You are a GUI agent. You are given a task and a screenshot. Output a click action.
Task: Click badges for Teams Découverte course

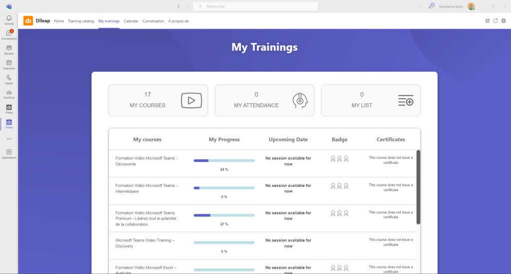[x=339, y=159]
